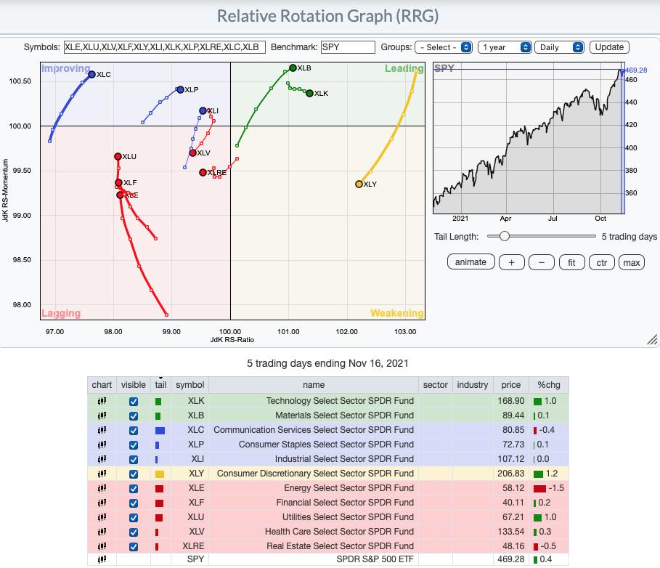Screen dimensions: 660x568
Task: Click the XLY yellow tail swatch
Action: (160, 474)
